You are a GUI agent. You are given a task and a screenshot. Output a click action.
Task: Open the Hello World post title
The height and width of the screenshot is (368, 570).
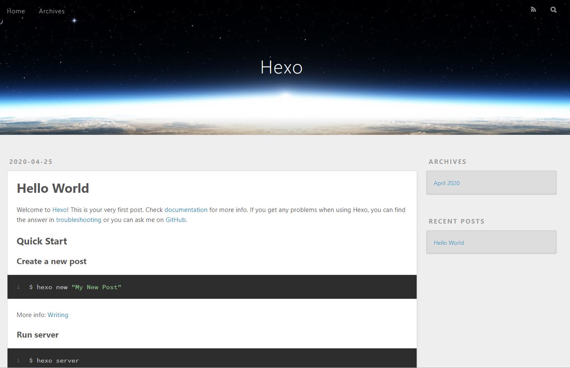[x=53, y=188]
